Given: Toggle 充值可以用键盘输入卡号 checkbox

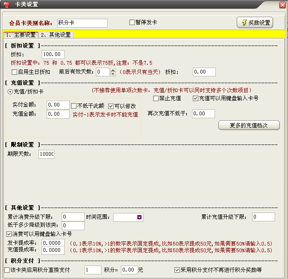Looking at the screenshot, I should point(195,99).
